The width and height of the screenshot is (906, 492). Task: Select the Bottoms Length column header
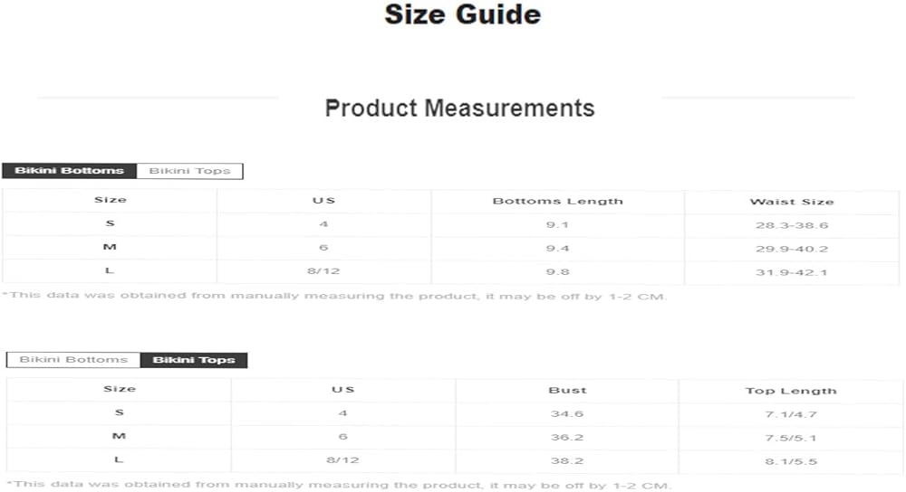557,201
